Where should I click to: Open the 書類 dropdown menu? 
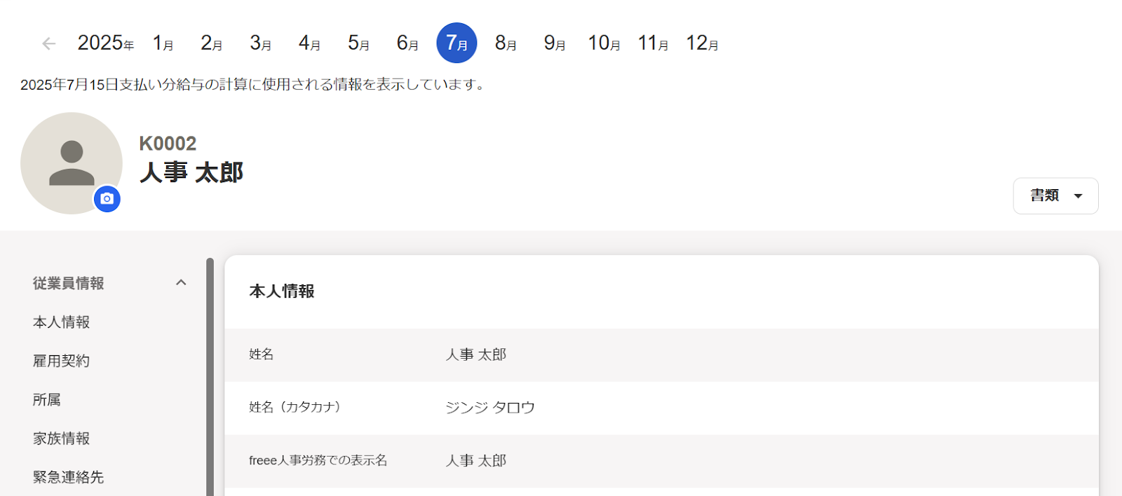click(x=1055, y=195)
